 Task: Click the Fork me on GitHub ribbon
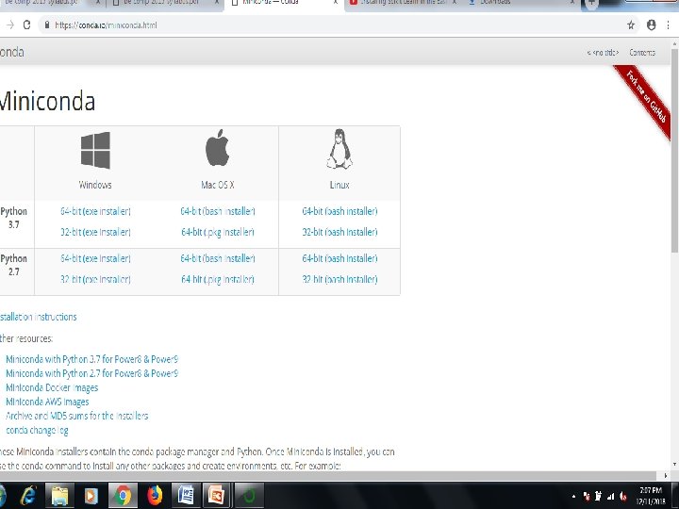644,101
